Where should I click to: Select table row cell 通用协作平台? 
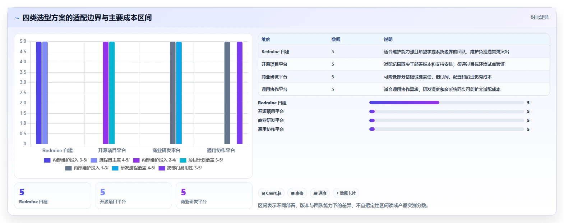pos(274,90)
